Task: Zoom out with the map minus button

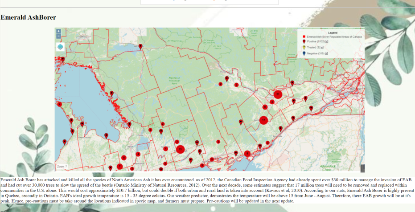Action: [x=58, y=36]
